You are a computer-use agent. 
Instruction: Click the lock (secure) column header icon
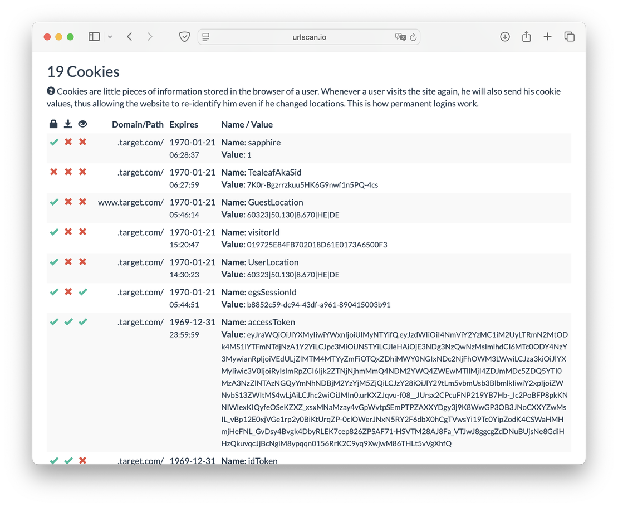(x=53, y=124)
